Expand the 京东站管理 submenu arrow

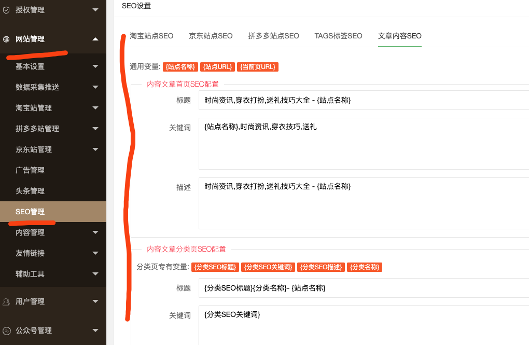(95, 149)
